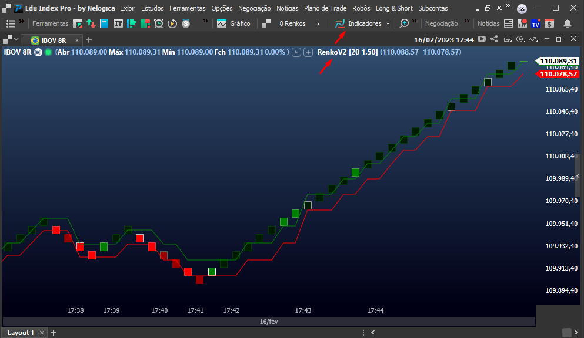
Task: Open the Long & Short menu
Action: (394, 8)
